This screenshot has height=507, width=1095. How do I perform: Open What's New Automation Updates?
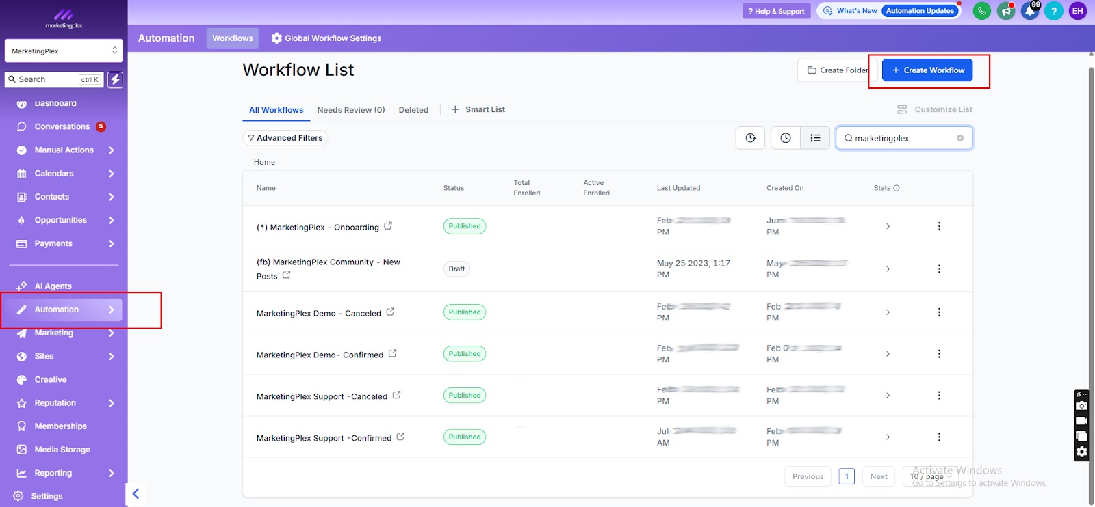point(888,11)
